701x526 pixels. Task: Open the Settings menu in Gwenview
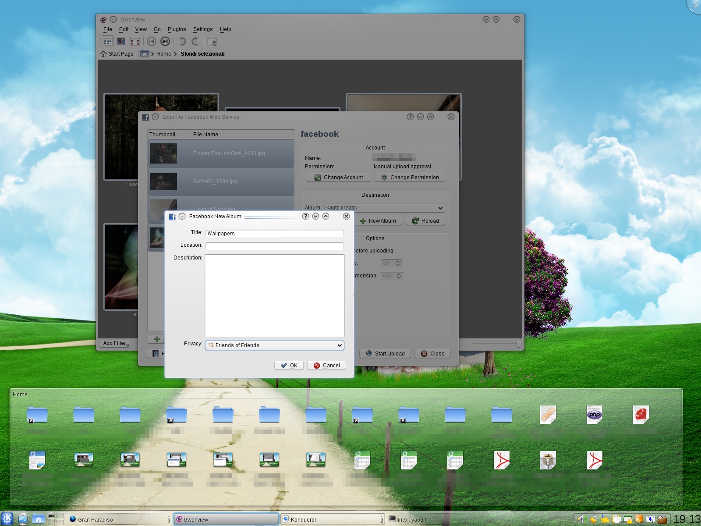(203, 29)
